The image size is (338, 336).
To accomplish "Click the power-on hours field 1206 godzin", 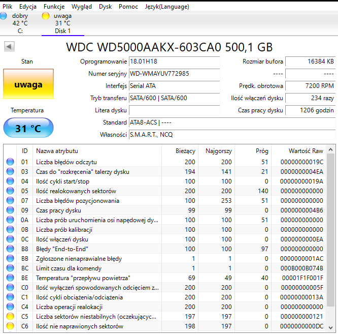I will pyautogui.click(x=310, y=110).
